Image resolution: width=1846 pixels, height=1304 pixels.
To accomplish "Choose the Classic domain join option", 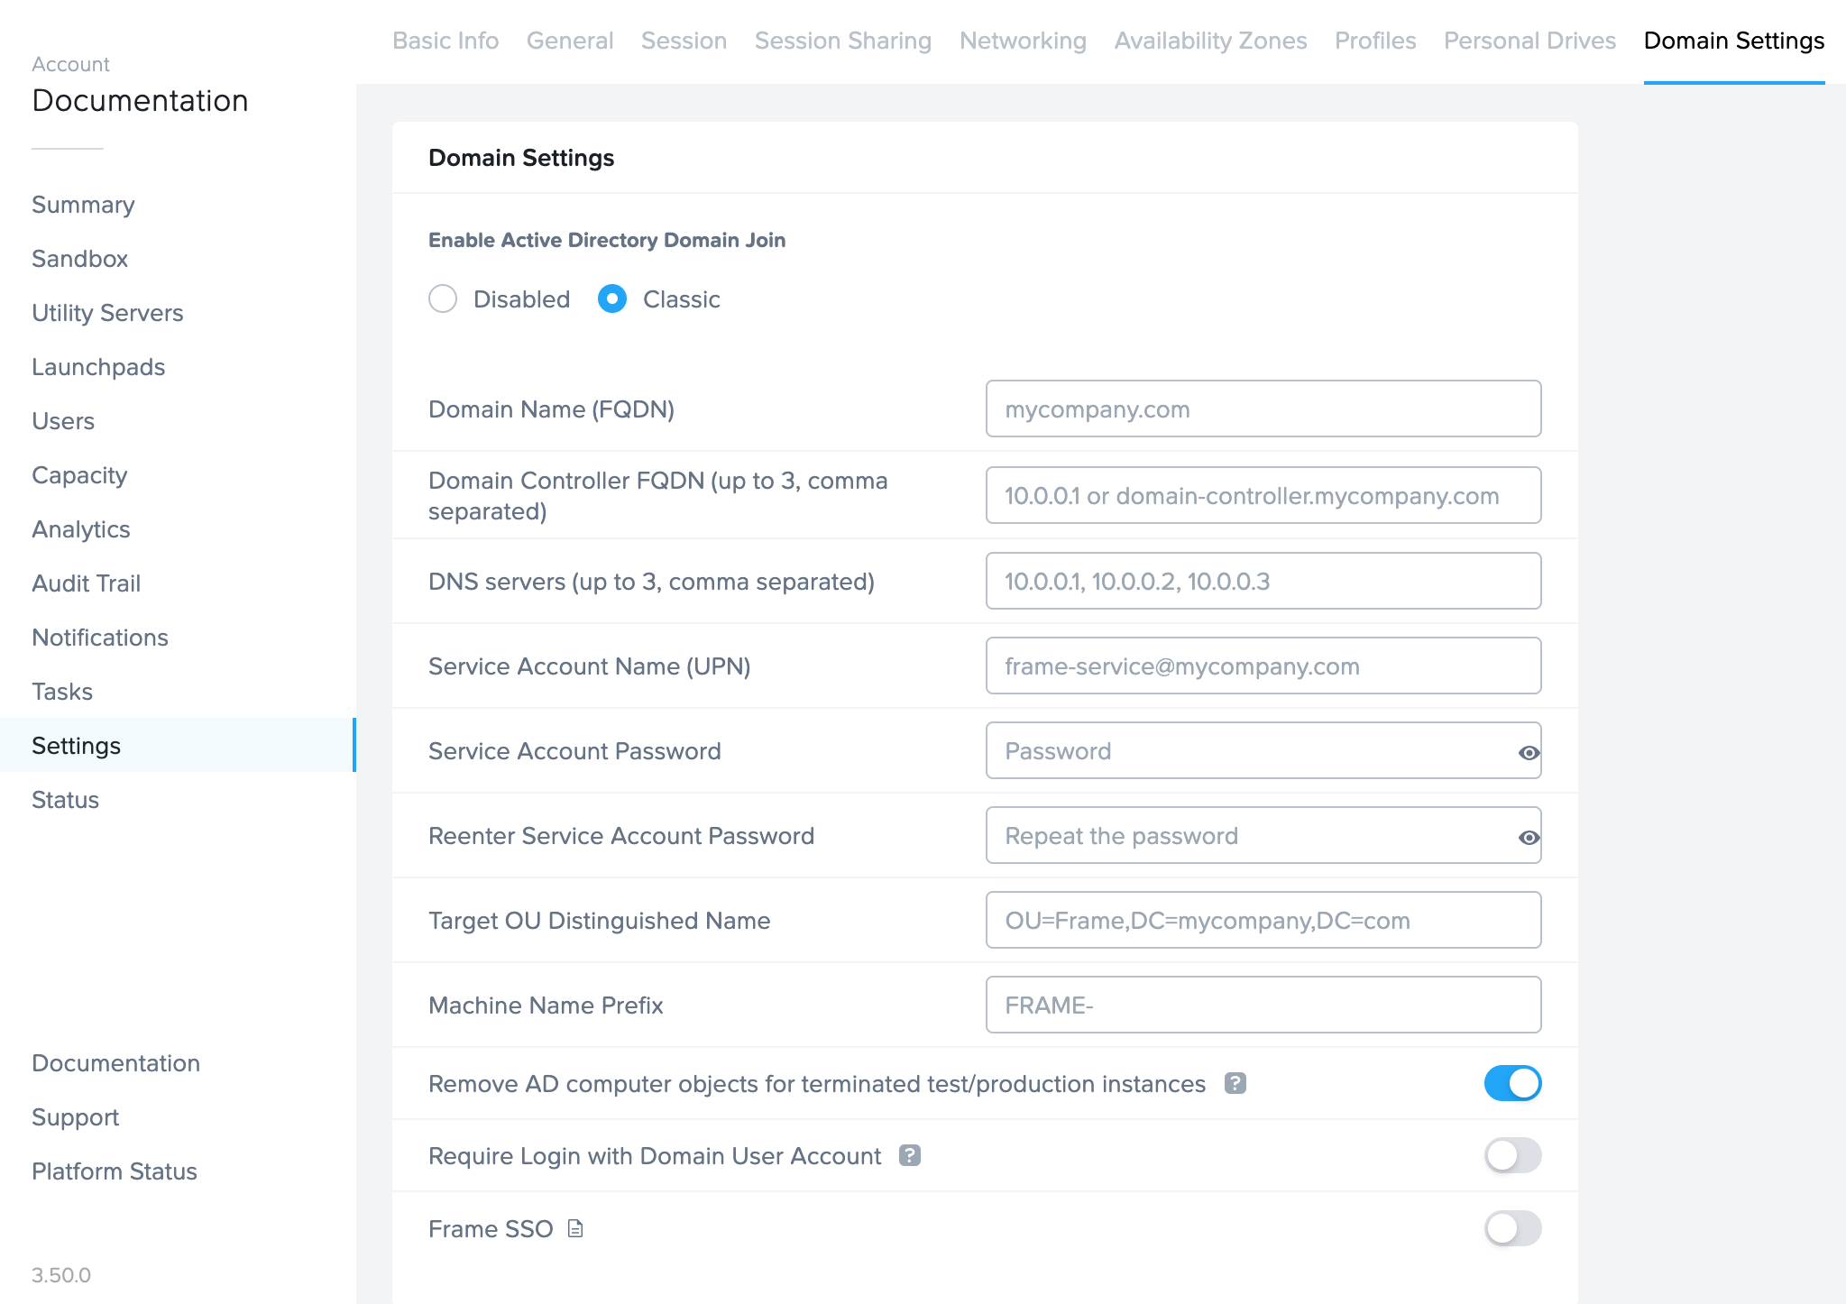I will pyautogui.click(x=612, y=298).
